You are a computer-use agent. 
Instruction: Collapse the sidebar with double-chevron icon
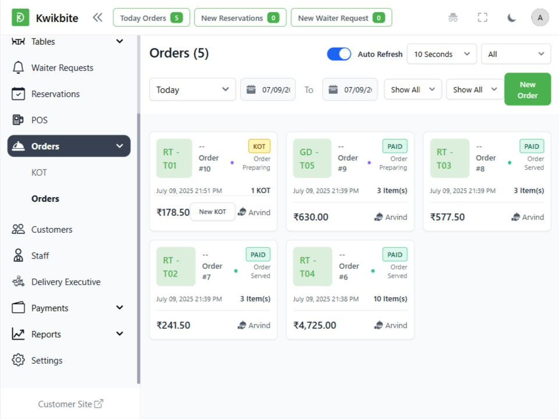click(97, 17)
